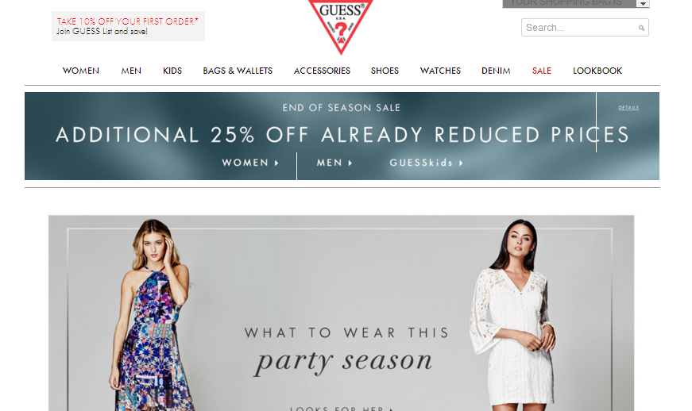Open the MEN navigation menu
This screenshot has width=692, height=411.
tap(131, 71)
